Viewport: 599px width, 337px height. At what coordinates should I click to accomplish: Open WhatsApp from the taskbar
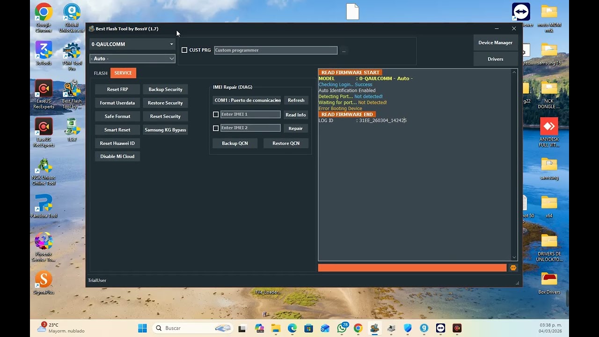342,328
